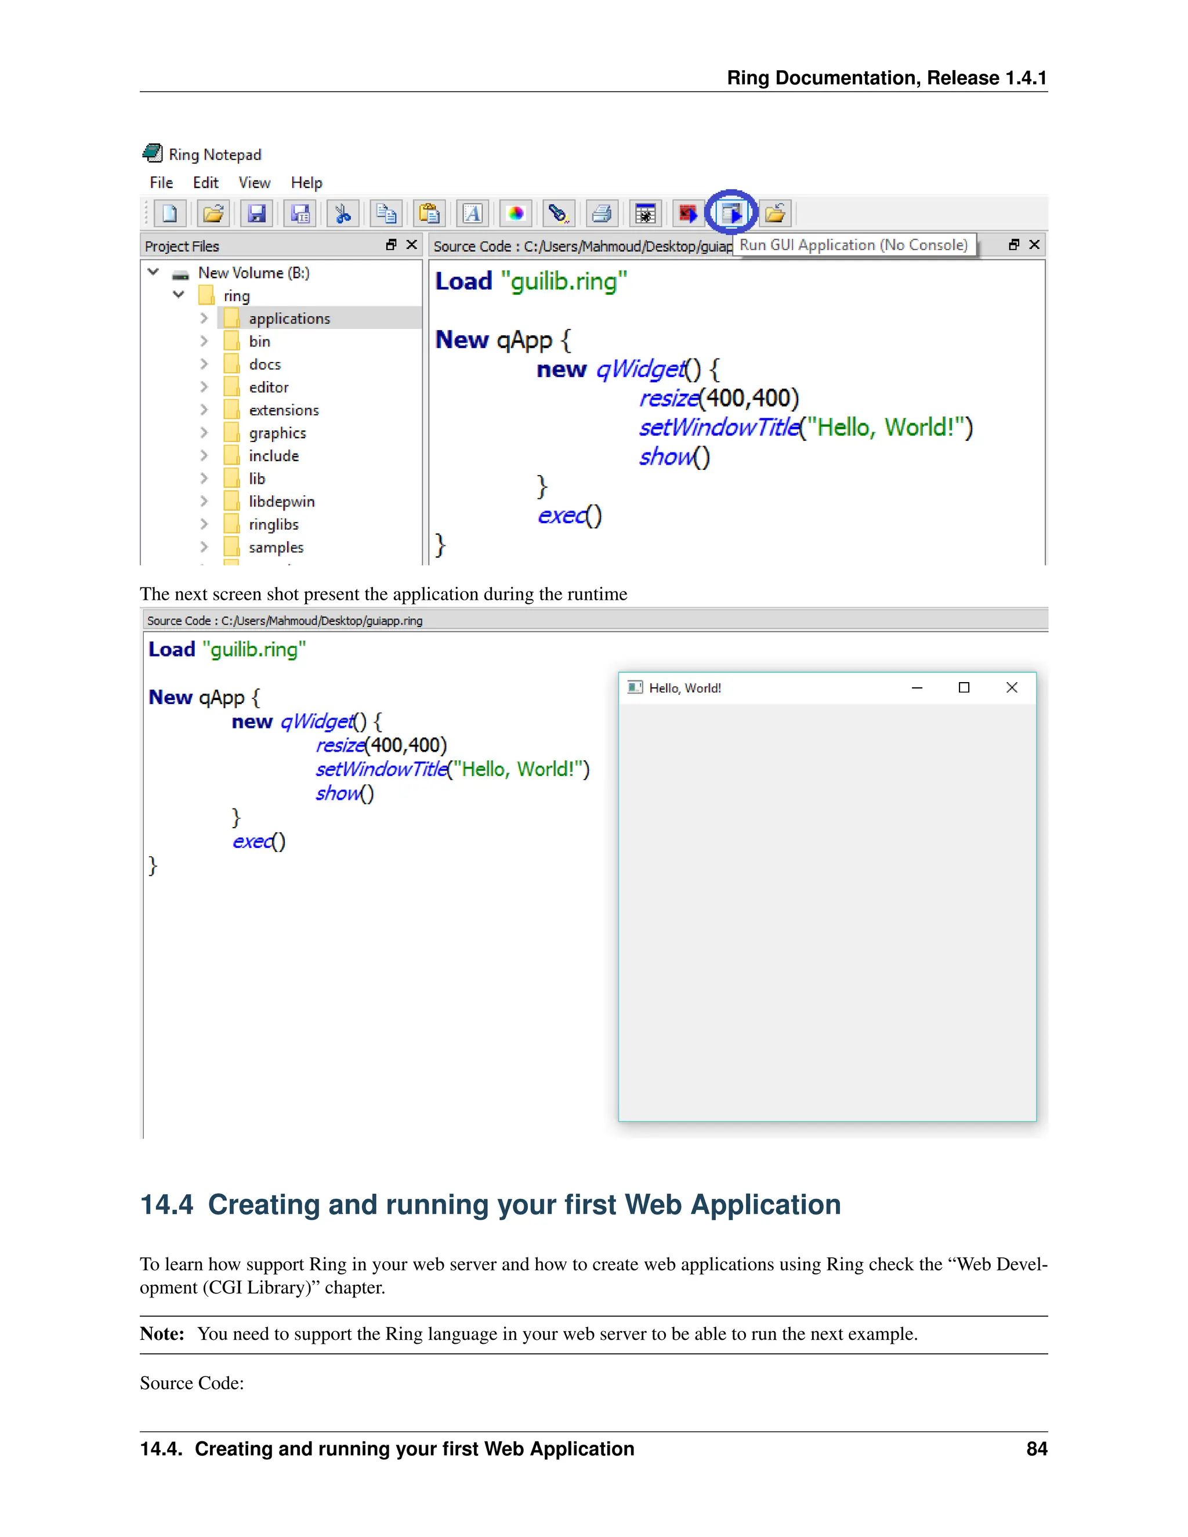1188x1537 pixels.
Task: Select the extensions folder
Action: coord(283,410)
